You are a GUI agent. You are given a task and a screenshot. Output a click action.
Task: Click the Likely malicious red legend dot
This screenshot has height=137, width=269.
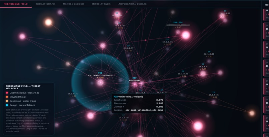click(x=7, y=93)
